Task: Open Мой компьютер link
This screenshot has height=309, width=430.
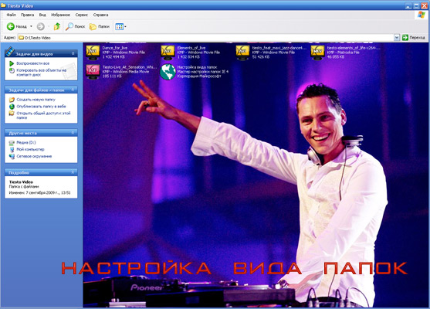Action: pyautogui.click(x=30, y=149)
